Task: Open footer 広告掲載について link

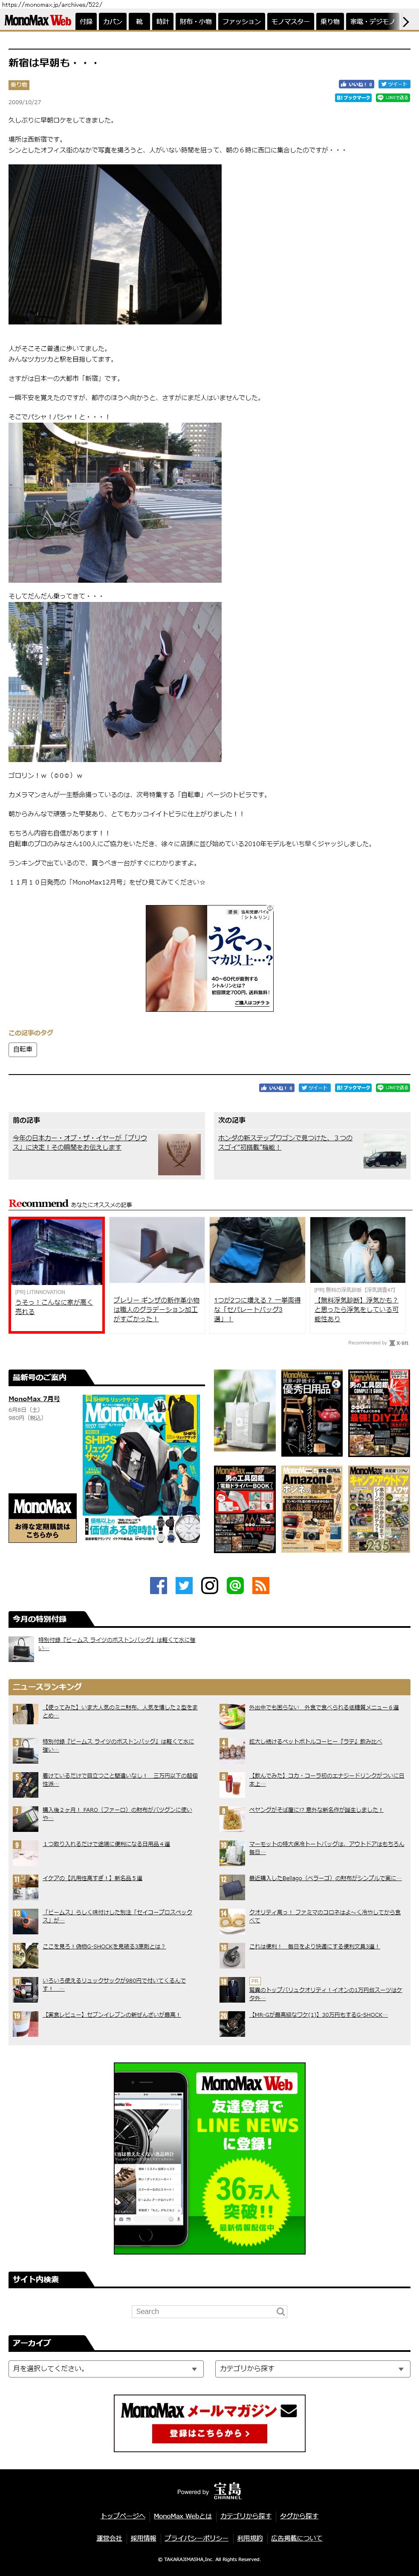Action: tap(296, 2538)
